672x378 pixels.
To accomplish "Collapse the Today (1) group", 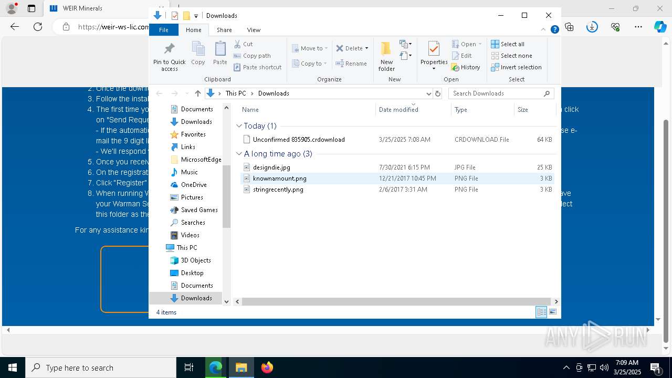I will [239, 126].
